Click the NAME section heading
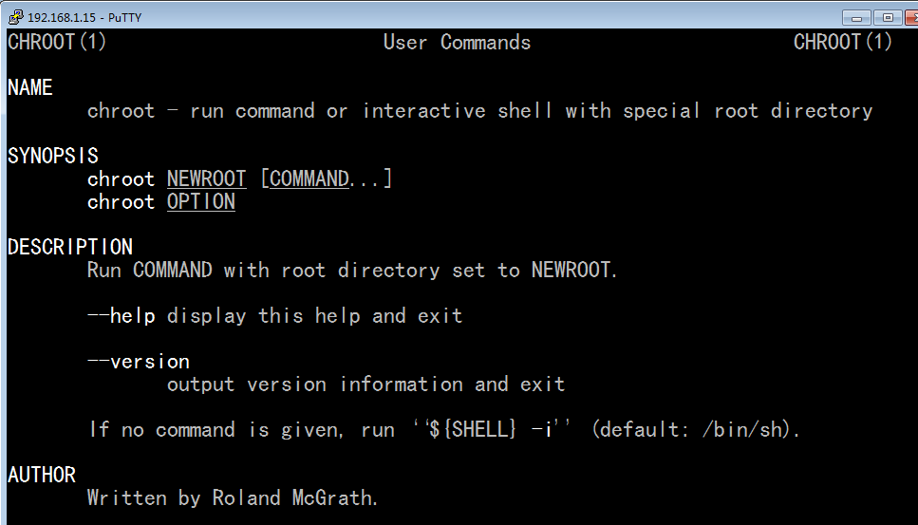The image size is (918, 525). click(30, 88)
